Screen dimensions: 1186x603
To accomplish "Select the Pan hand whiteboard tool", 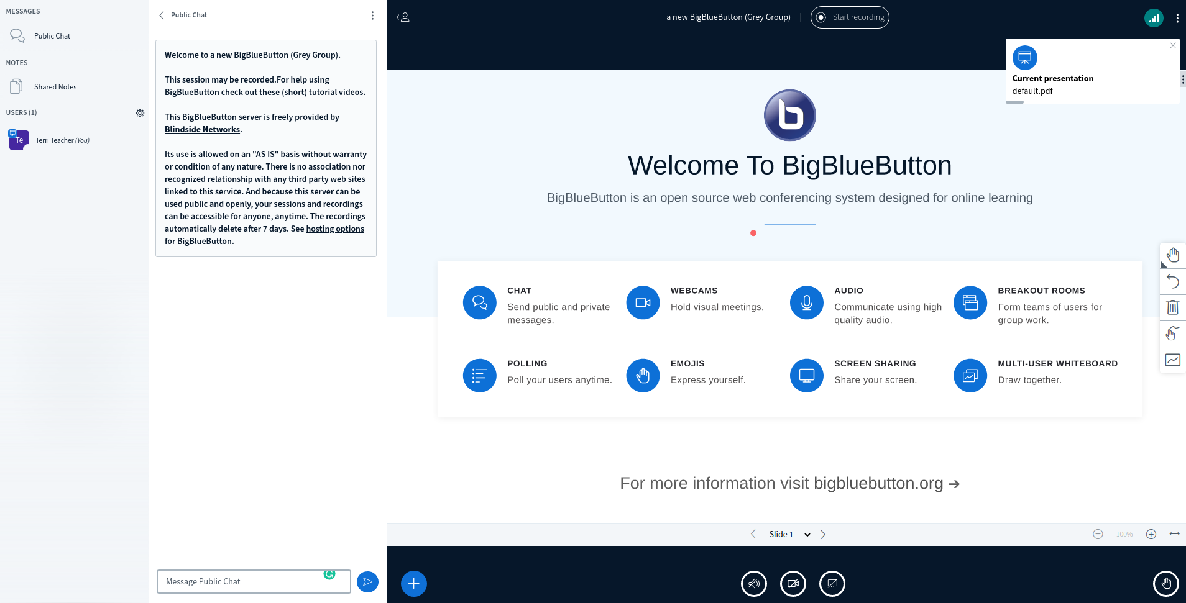I will pyautogui.click(x=1173, y=255).
